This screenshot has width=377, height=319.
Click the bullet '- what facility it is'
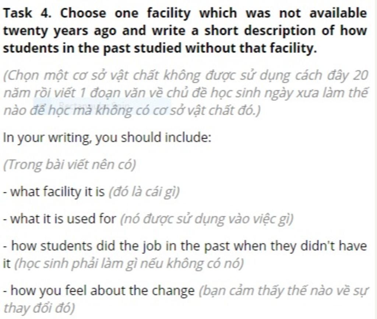point(54,192)
